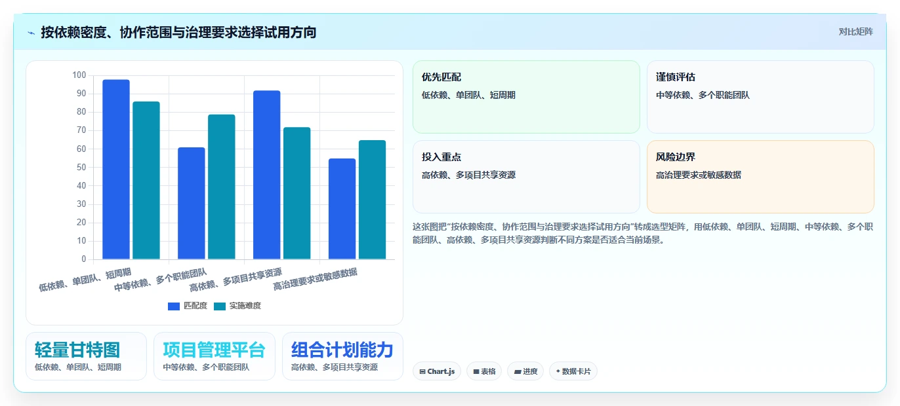Click the 表格 tag

(x=484, y=371)
